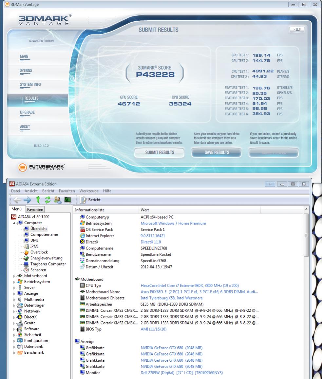
Task: Expand the Motherboard tree node
Action: (x=14, y=276)
